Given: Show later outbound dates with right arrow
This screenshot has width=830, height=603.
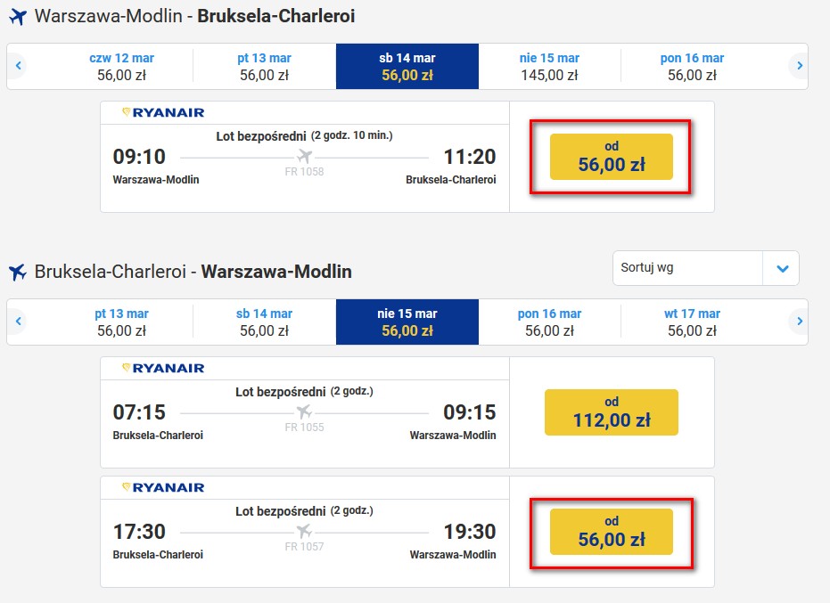Looking at the screenshot, I should (800, 66).
